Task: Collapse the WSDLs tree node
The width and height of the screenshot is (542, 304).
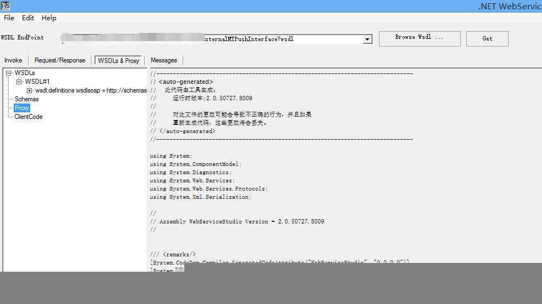Action: [9, 73]
